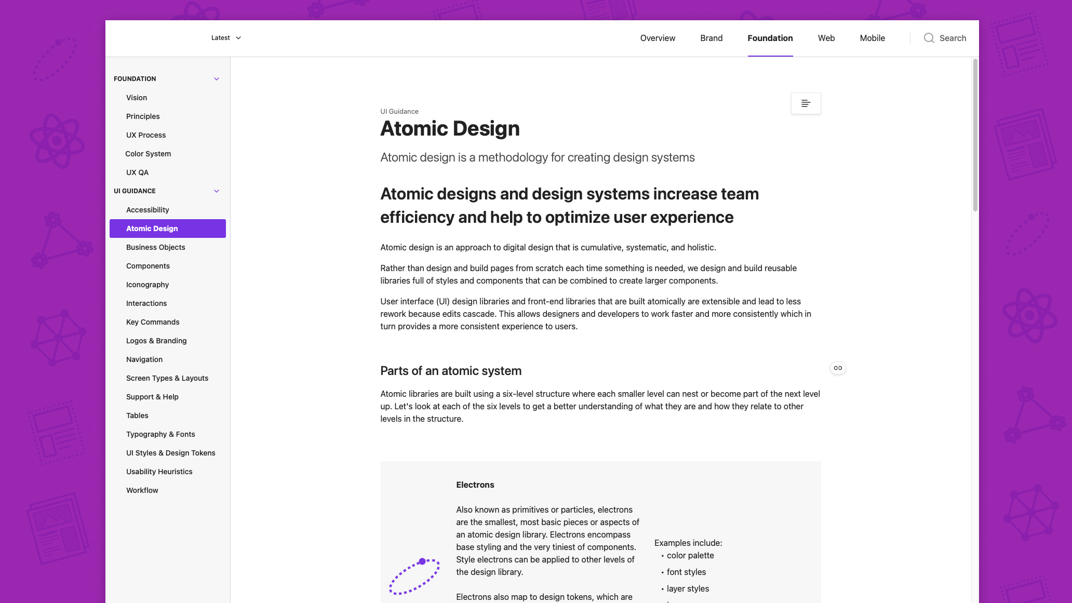This screenshot has height=603, width=1072.
Task: Collapse the UI Guidance sidebar section
Action: 217,191
